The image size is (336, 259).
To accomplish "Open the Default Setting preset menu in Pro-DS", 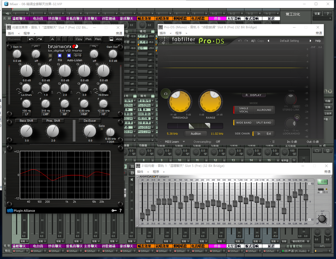I will (289, 41).
